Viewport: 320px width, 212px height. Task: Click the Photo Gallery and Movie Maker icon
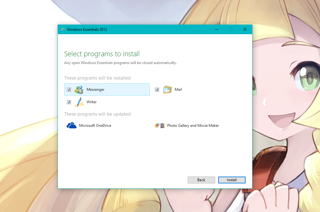[x=160, y=126]
